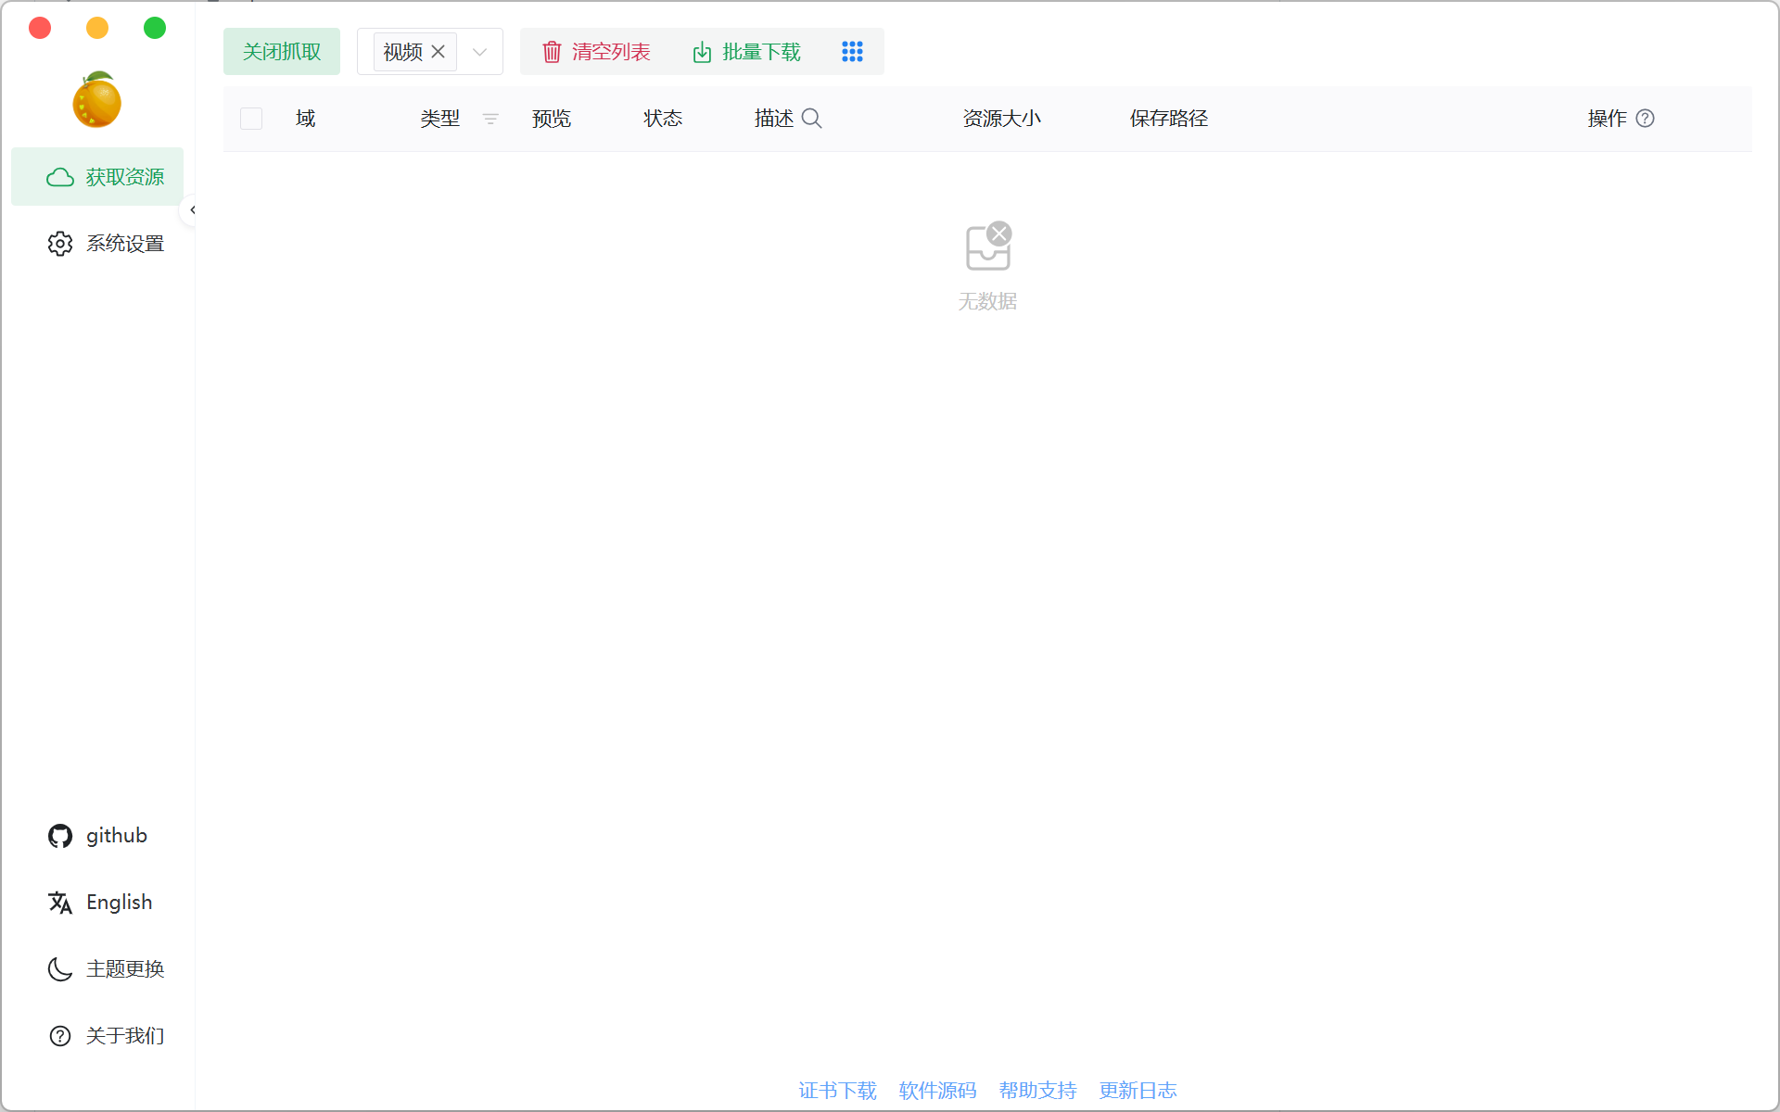Click the help icon next to 操作 column

(x=1646, y=119)
